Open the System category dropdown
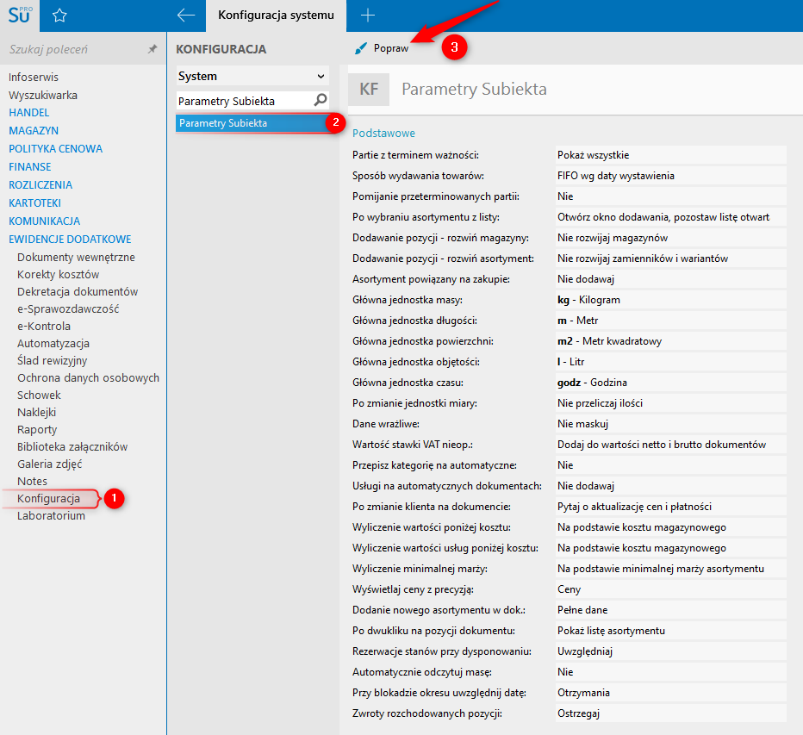The height and width of the screenshot is (735, 803). [252, 77]
